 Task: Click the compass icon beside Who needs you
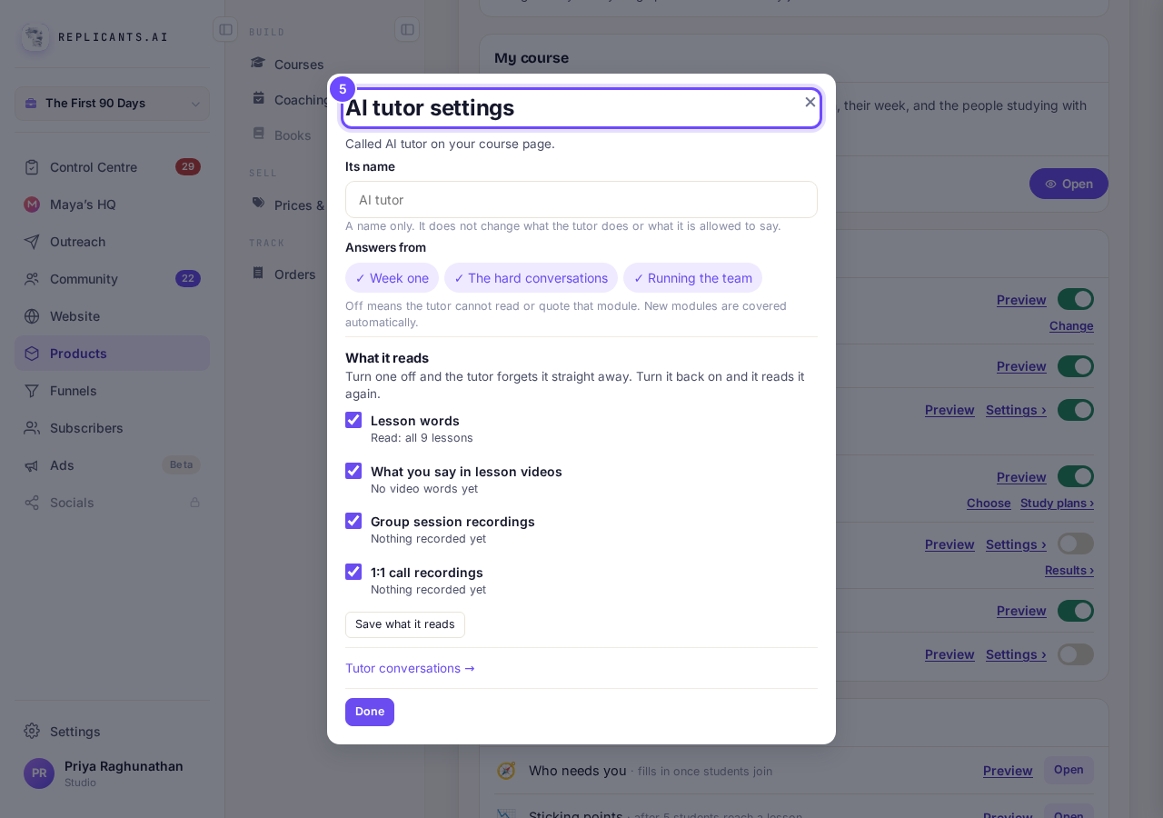(x=506, y=771)
